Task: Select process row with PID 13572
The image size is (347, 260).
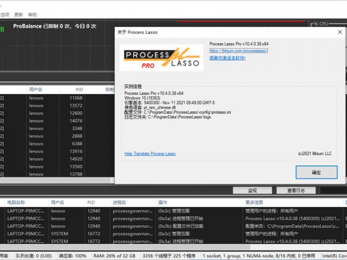Action: [x=57, y=106]
